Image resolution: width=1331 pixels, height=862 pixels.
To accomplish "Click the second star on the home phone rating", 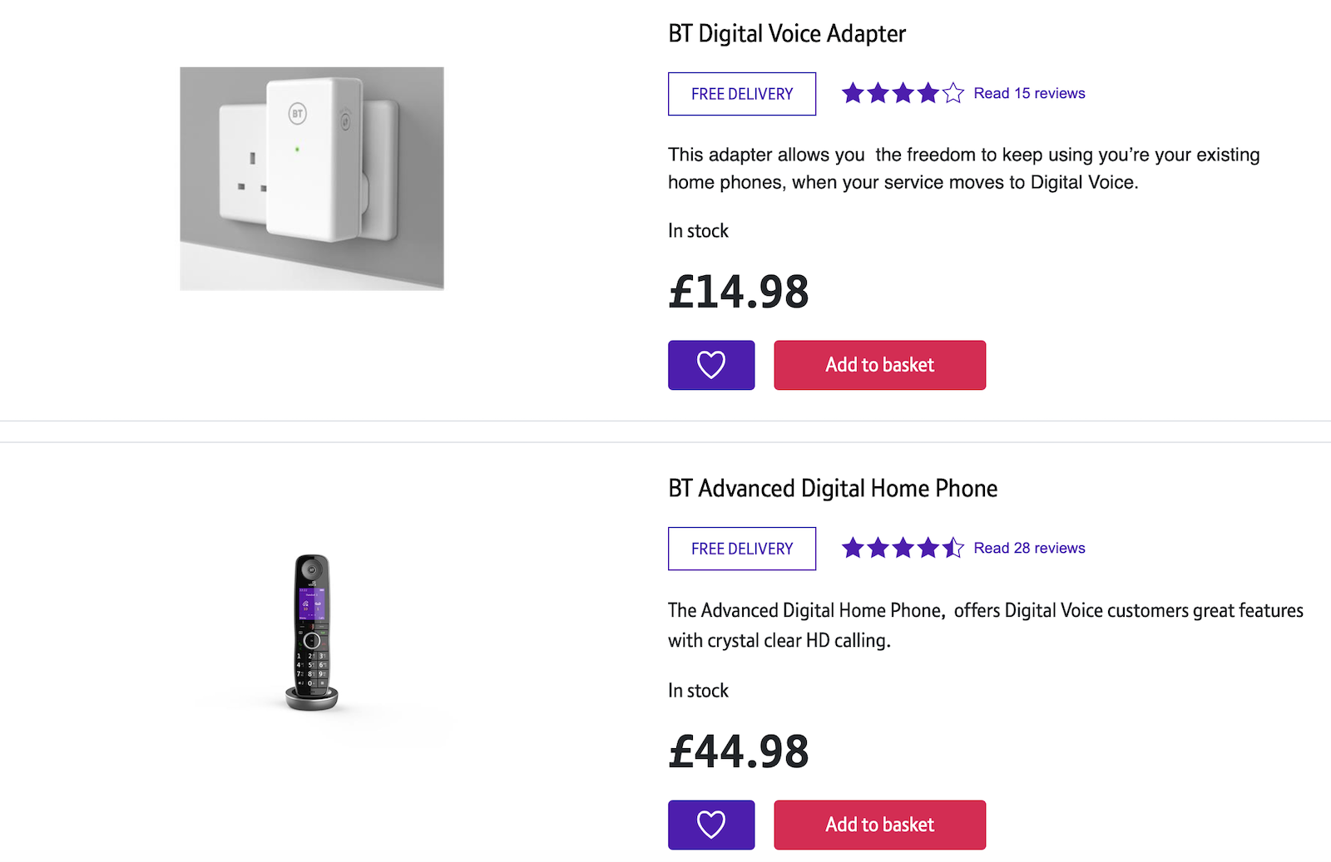I will (878, 548).
